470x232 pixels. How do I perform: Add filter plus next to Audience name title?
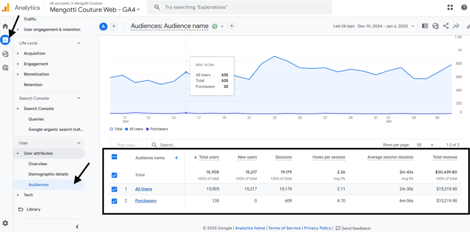click(x=231, y=26)
